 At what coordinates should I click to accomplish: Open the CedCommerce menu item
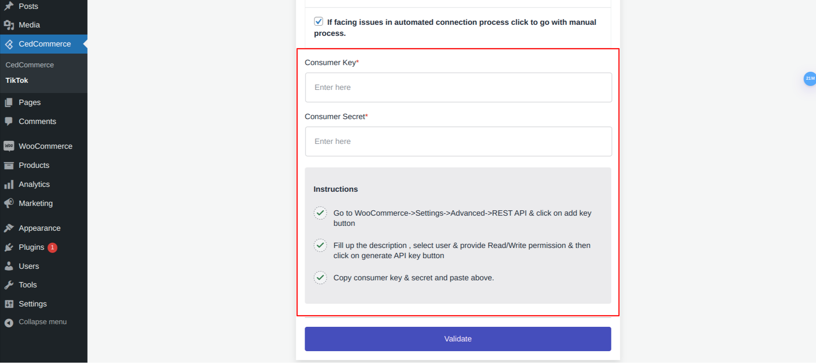click(44, 44)
